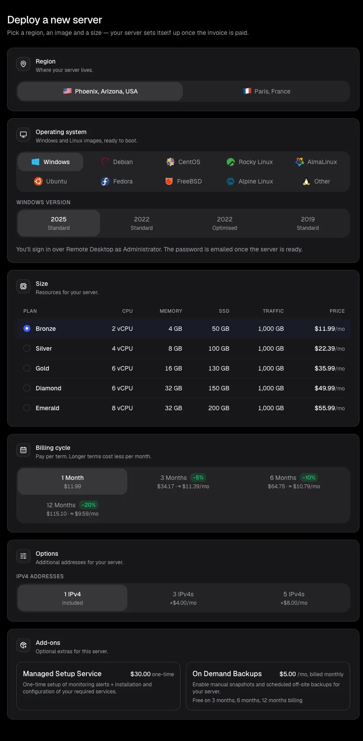Click the AlmaLinux logo icon
The width and height of the screenshot is (363, 741).
[x=300, y=162]
